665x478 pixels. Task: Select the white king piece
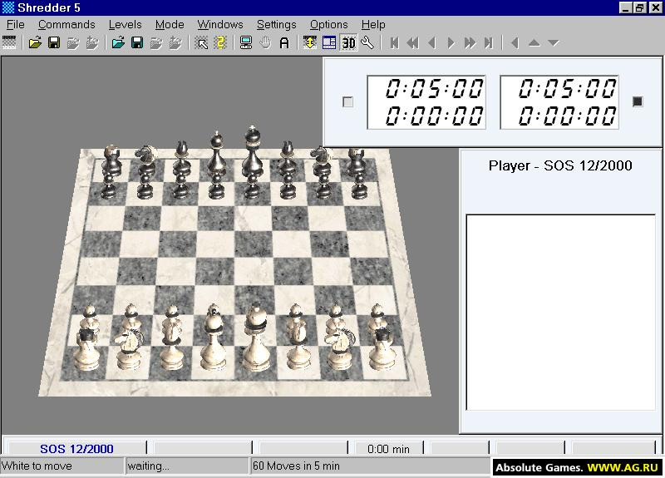(x=256, y=339)
